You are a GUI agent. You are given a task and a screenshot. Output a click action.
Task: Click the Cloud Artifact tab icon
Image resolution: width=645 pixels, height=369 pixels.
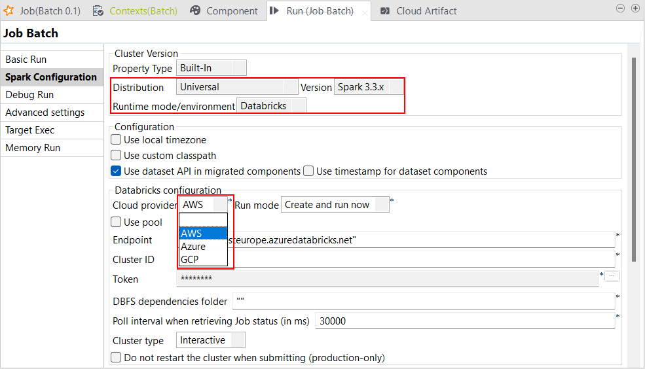point(385,11)
